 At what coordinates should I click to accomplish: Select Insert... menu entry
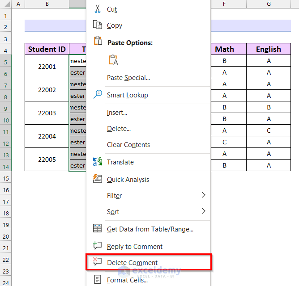click(x=117, y=113)
